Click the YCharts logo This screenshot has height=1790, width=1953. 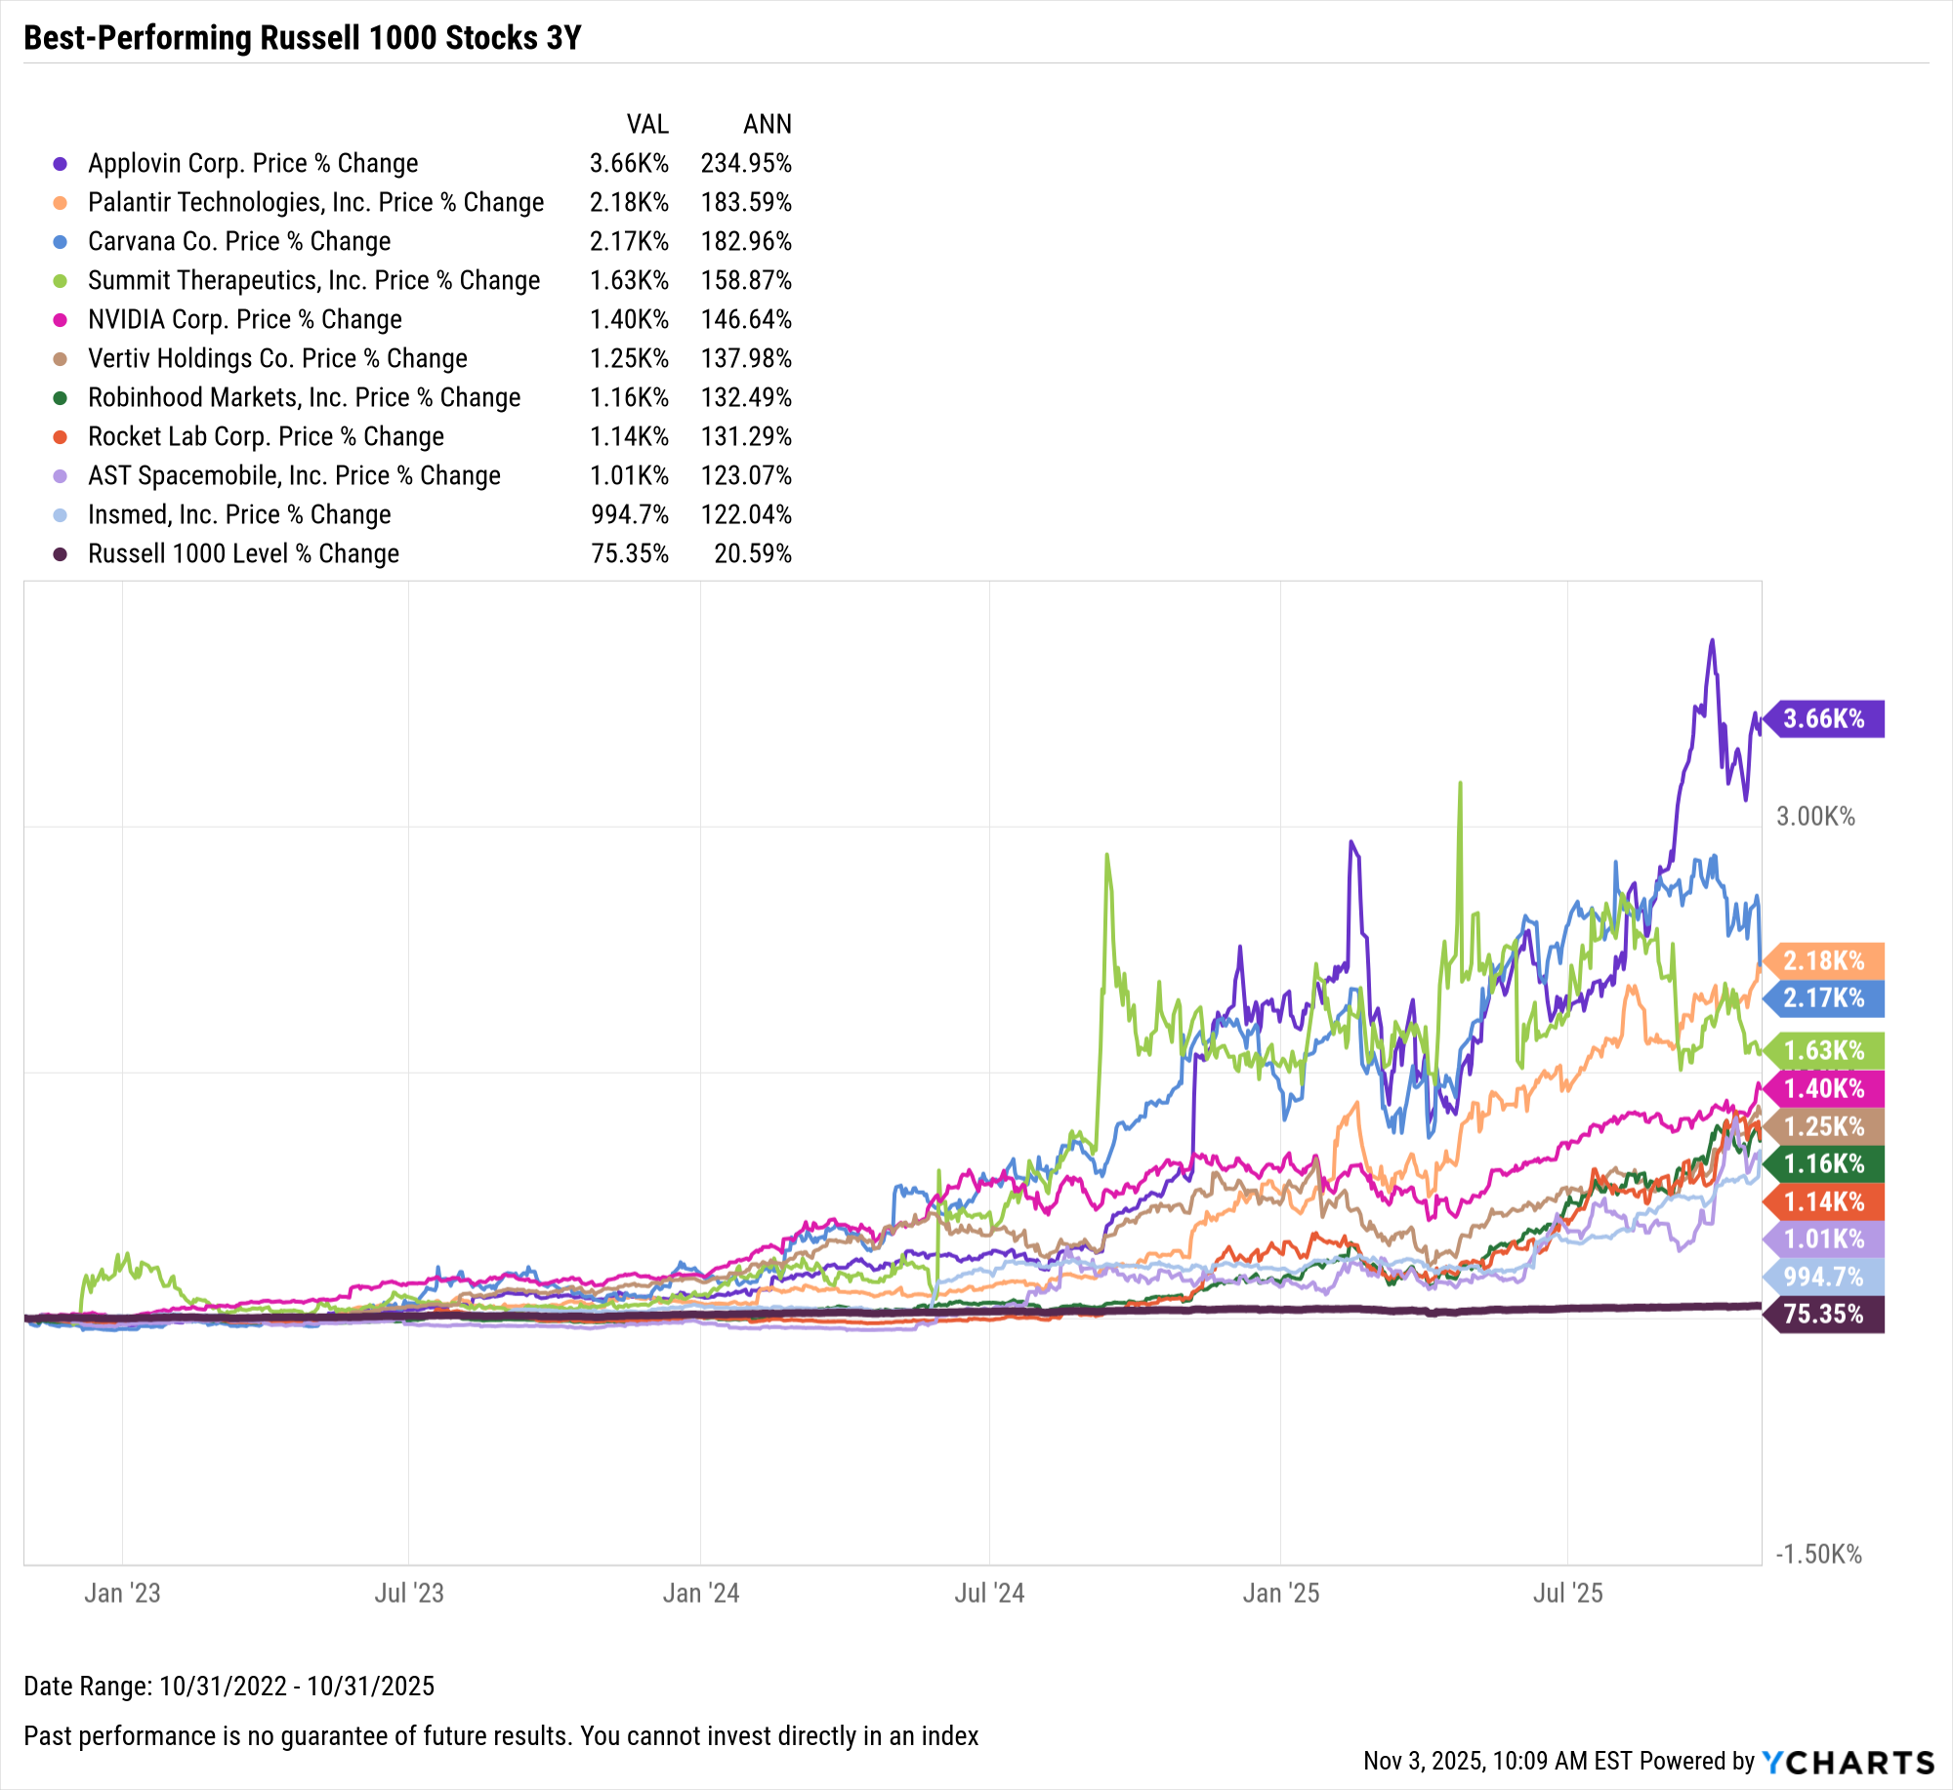(1848, 1762)
